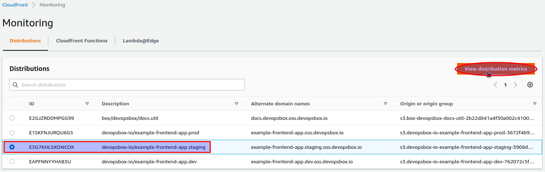Click Alternate domain names column header
This screenshot has width=545, height=172.
pyautogui.click(x=280, y=104)
